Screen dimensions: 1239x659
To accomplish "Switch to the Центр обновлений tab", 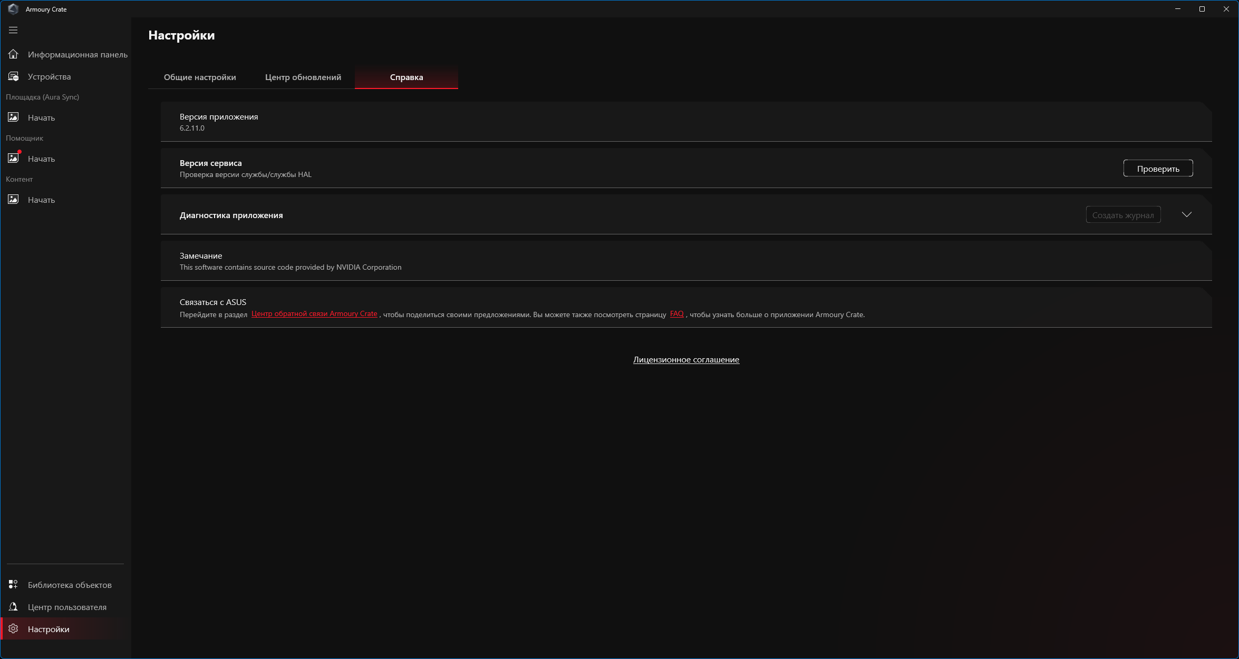I will [303, 77].
